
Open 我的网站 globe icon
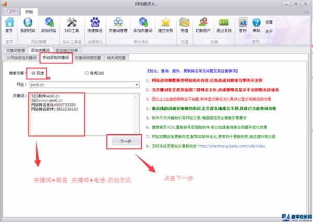click(28, 25)
